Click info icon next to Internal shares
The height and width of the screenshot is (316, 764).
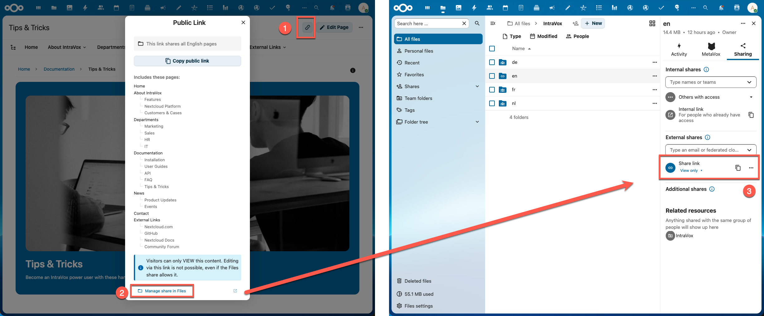[707, 69]
